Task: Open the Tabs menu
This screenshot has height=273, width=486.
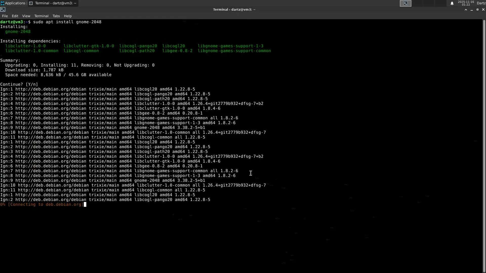Action: pos(56,16)
